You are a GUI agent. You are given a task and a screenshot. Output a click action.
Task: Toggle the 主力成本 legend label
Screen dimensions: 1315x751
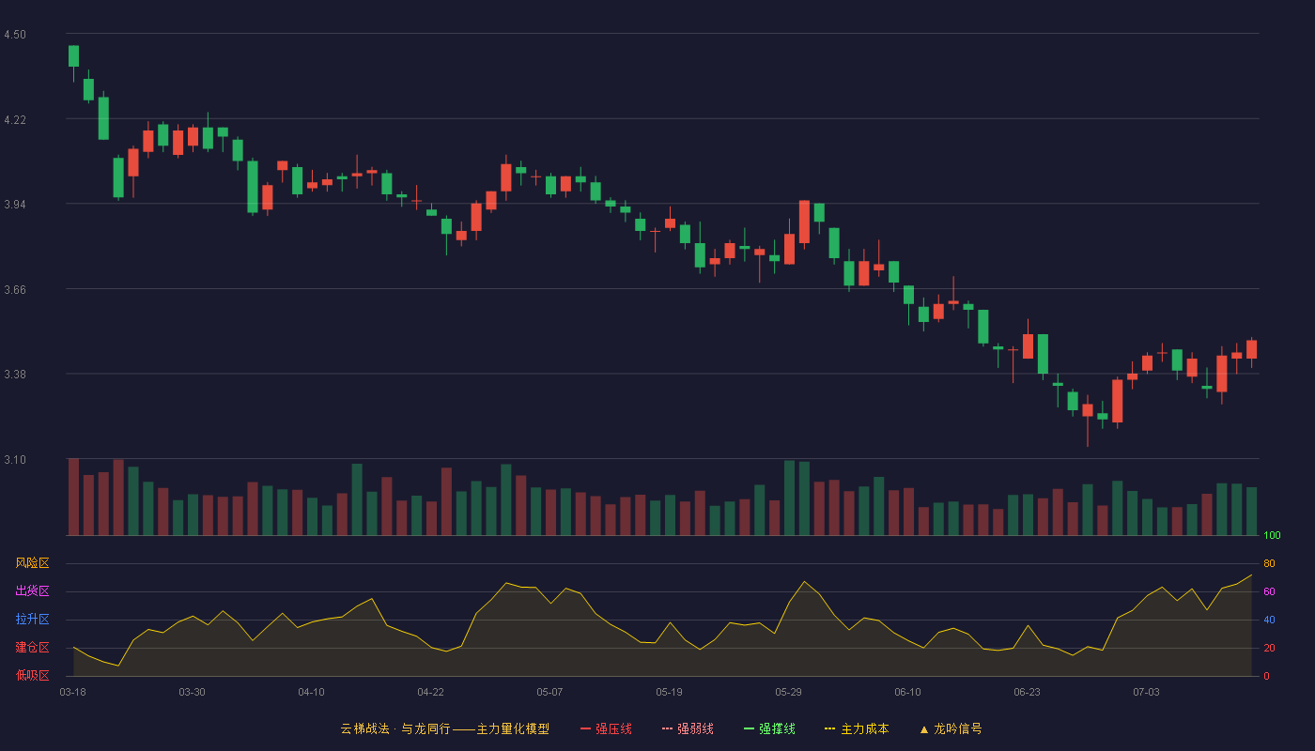(864, 728)
